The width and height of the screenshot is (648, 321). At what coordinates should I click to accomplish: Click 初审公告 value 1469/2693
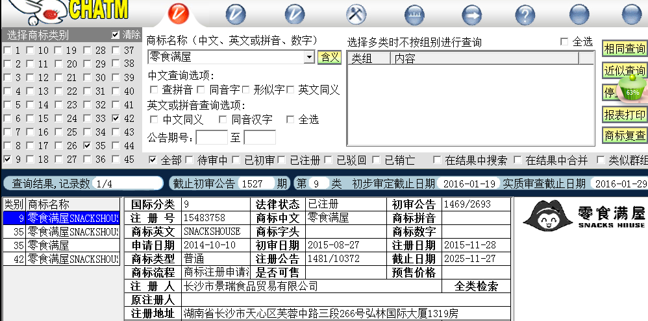(x=467, y=204)
